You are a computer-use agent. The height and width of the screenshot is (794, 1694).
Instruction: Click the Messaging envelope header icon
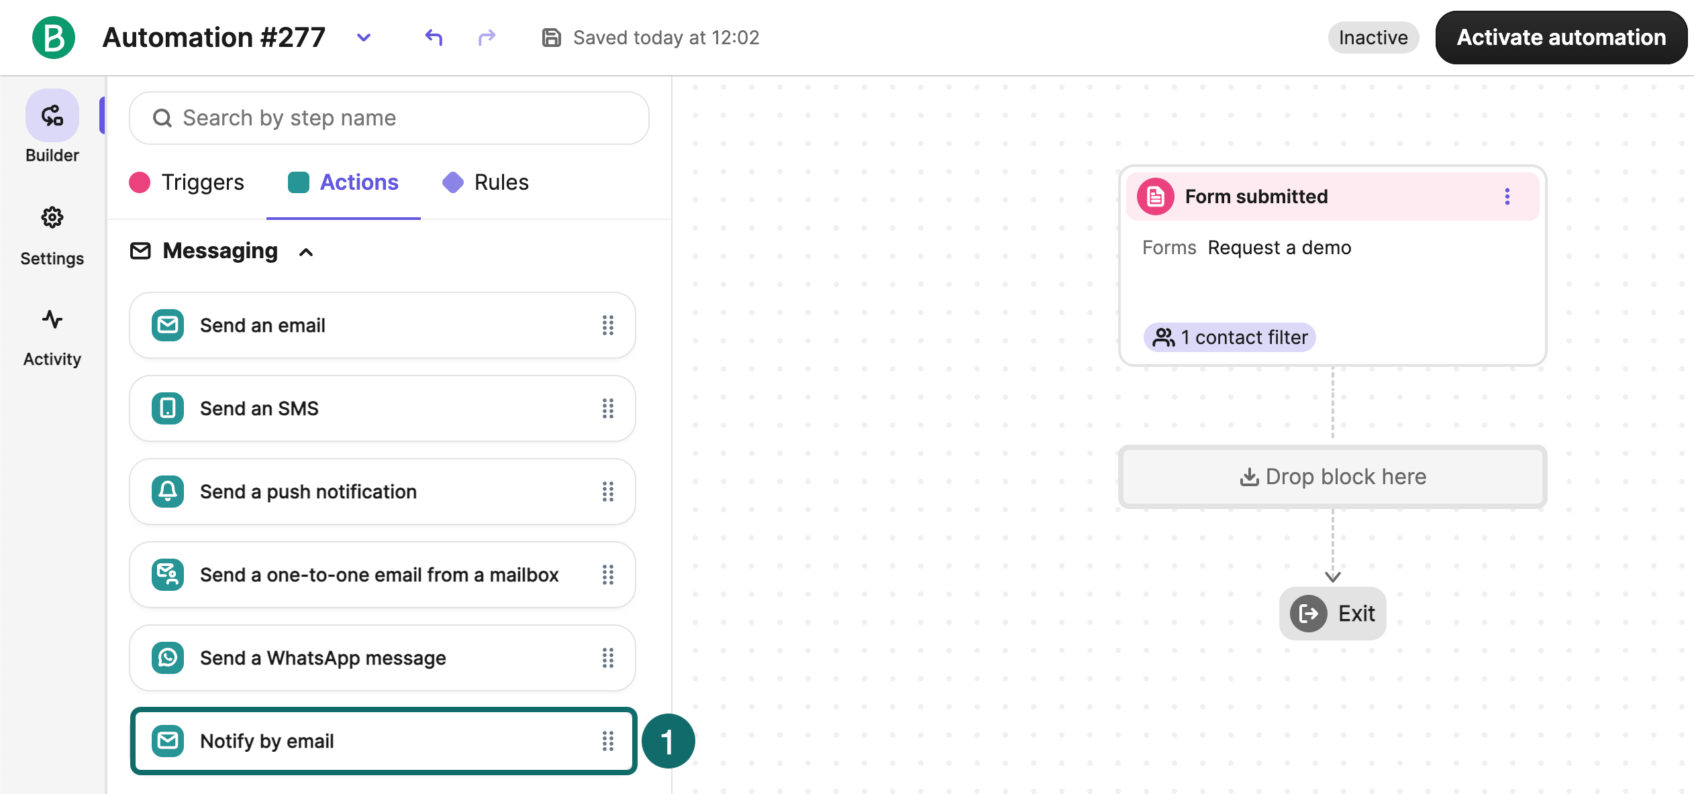140,251
